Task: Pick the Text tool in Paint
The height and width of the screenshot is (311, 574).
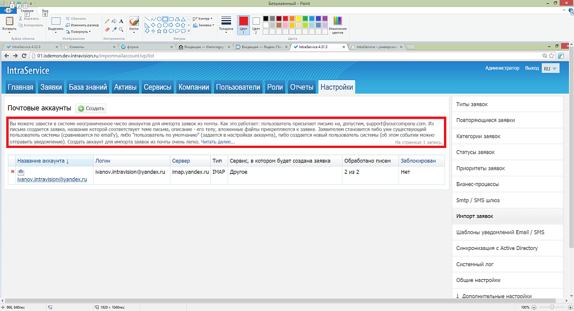Action: coord(121,21)
